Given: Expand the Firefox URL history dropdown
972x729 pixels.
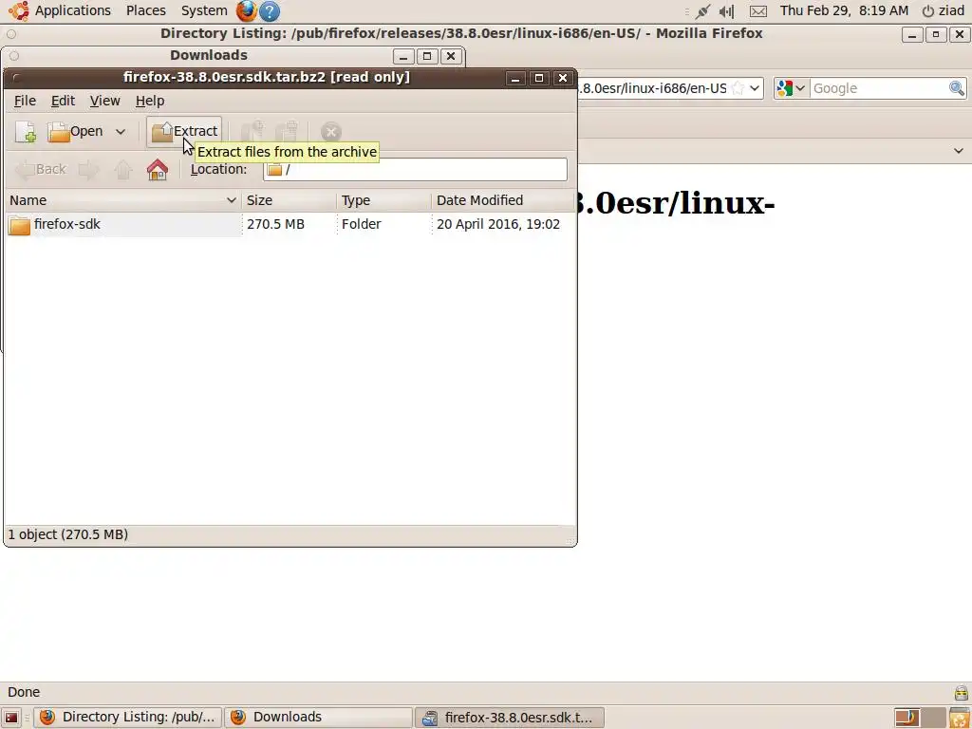Looking at the screenshot, I should point(755,88).
